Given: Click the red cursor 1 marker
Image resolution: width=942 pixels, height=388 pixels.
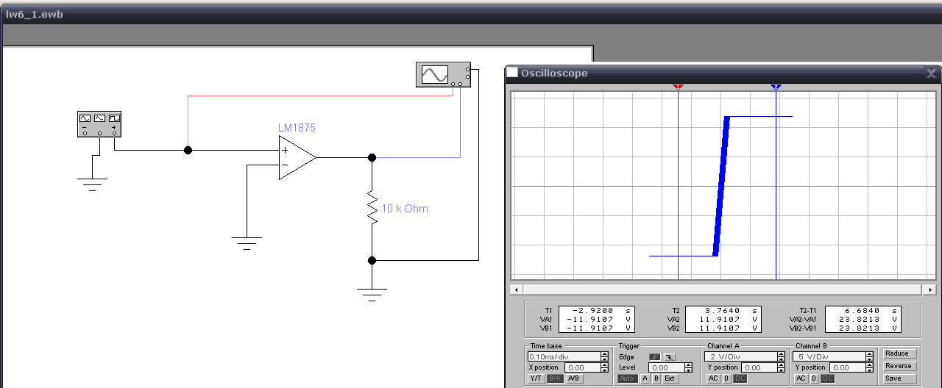Looking at the screenshot, I should (x=679, y=87).
